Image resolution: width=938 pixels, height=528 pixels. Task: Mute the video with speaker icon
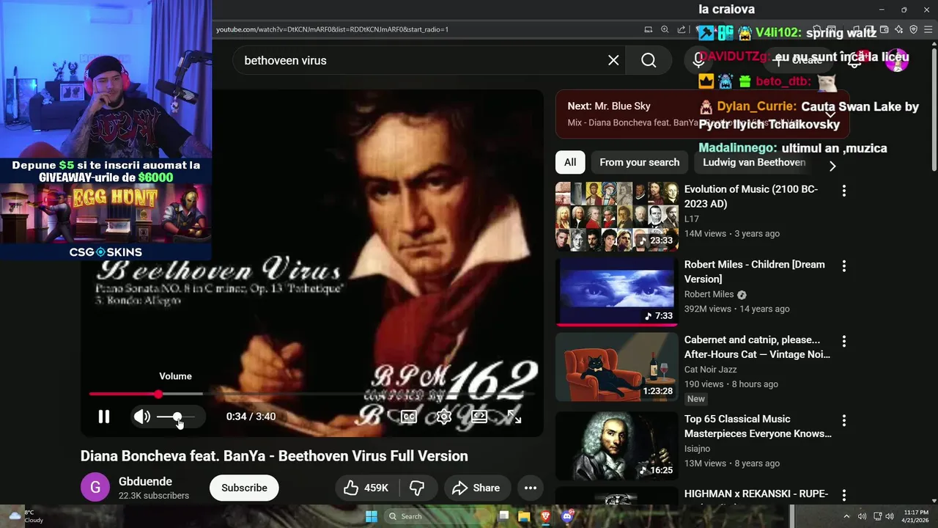pos(142,417)
